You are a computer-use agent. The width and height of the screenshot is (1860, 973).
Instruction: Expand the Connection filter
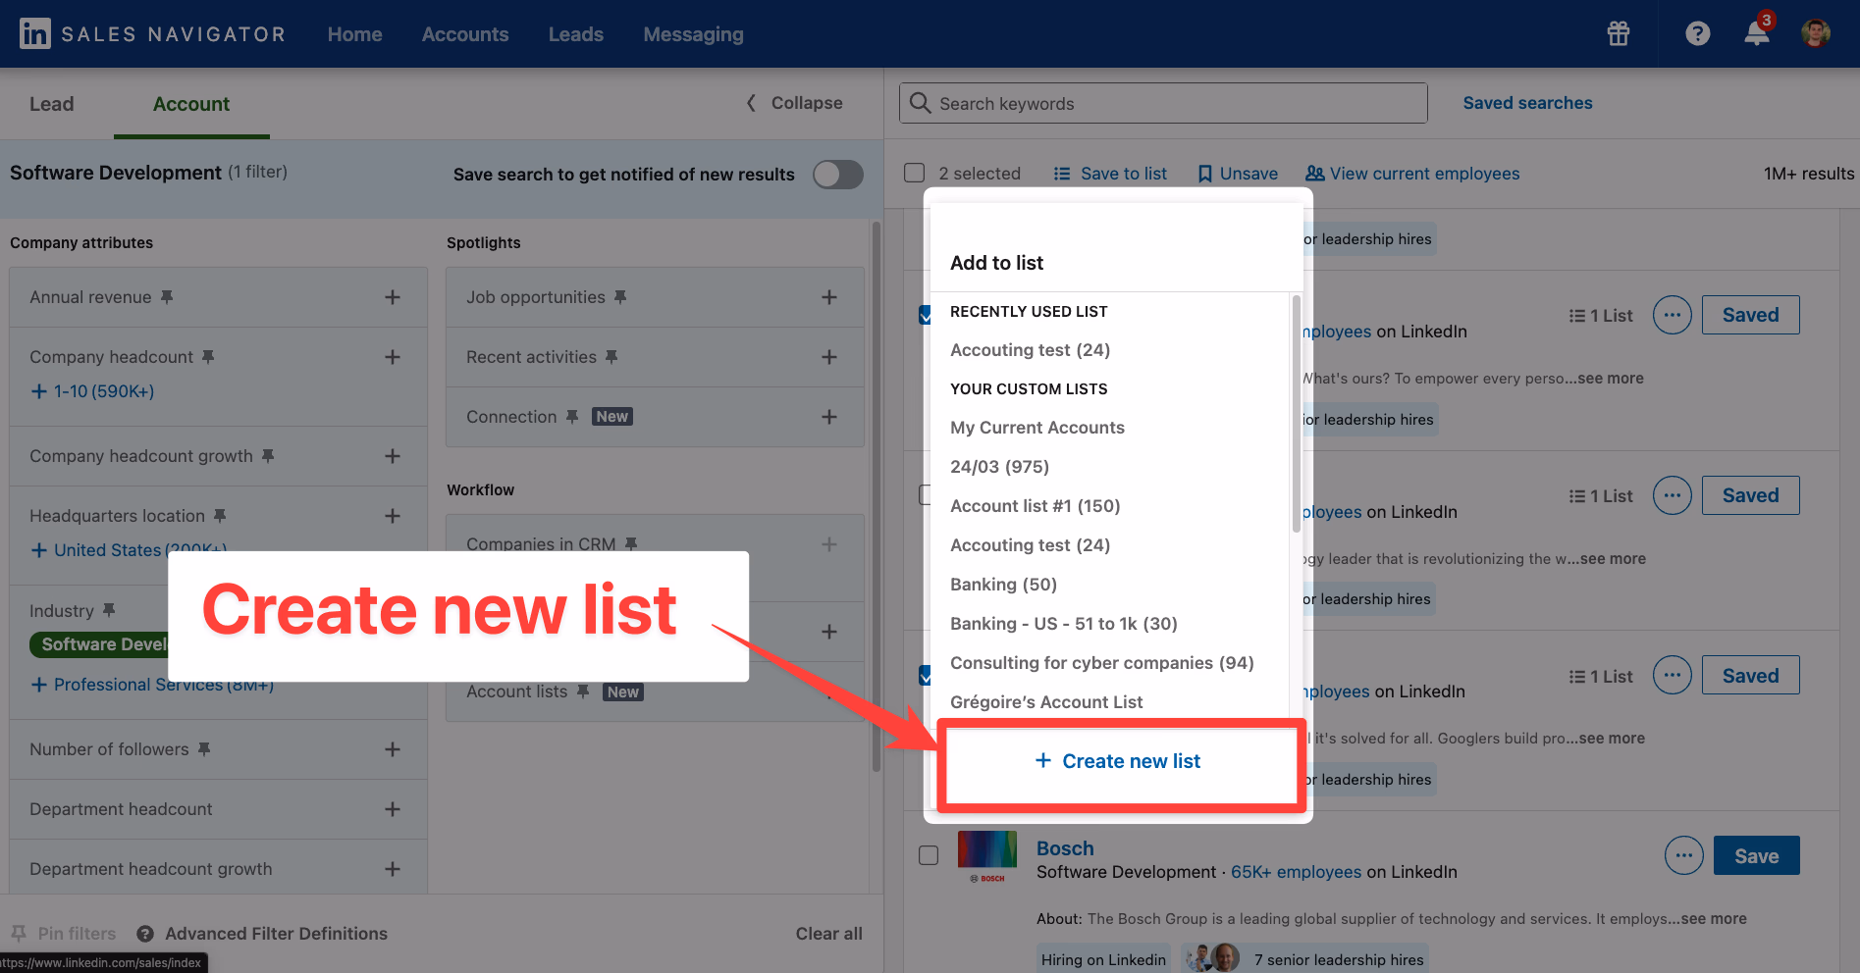click(x=829, y=417)
